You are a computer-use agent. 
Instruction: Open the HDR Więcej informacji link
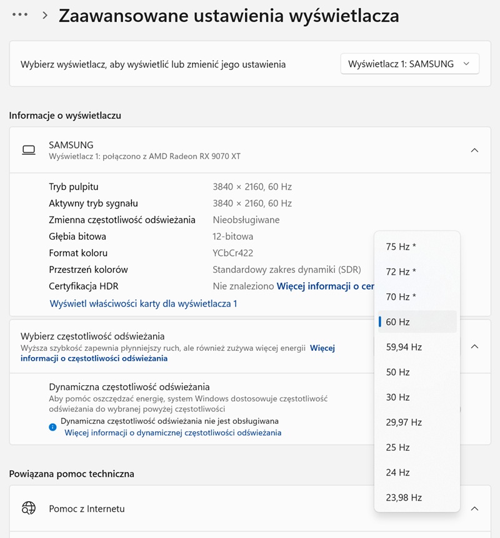[x=325, y=286]
